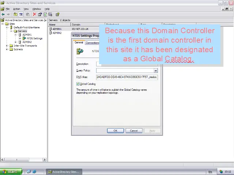The image size is (234, 175).
Task: Click the ES-NET.CO.UK domain cell
Action: (80, 29)
